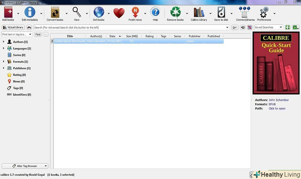The width and height of the screenshot is (301, 179).
Task: Click in the main search field
Action: pos(131,27)
